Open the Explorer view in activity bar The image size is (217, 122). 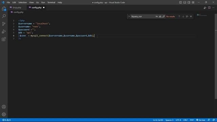[4, 9]
